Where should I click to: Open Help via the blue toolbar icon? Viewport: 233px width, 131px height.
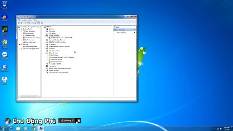click(35, 23)
